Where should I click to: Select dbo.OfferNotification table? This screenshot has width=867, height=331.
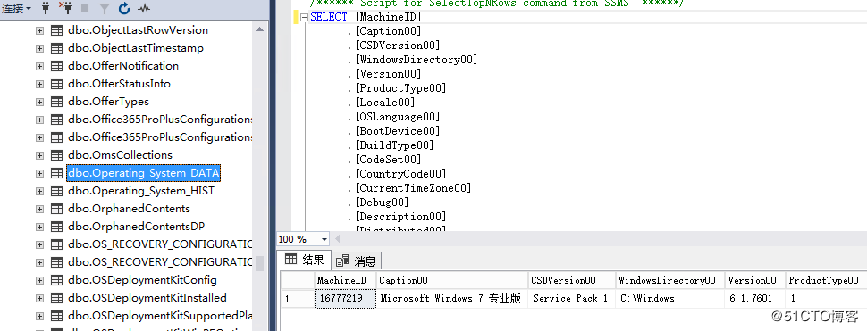pyautogui.click(x=123, y=66)
